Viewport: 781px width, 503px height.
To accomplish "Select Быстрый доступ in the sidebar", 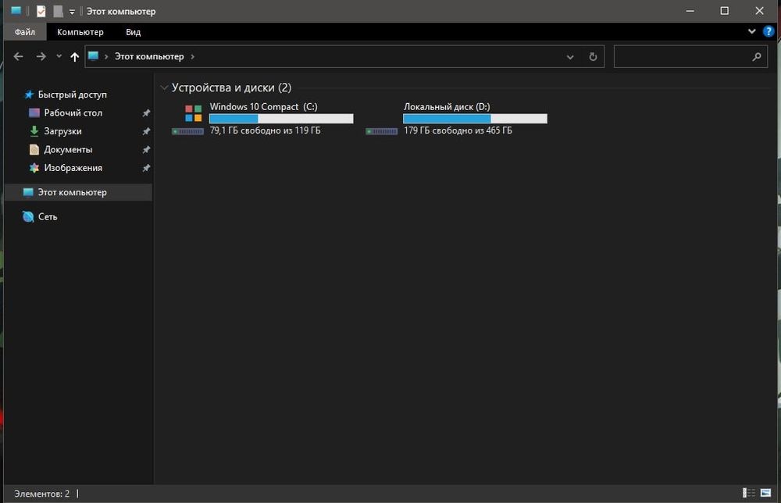I will (x=72, y=95).
